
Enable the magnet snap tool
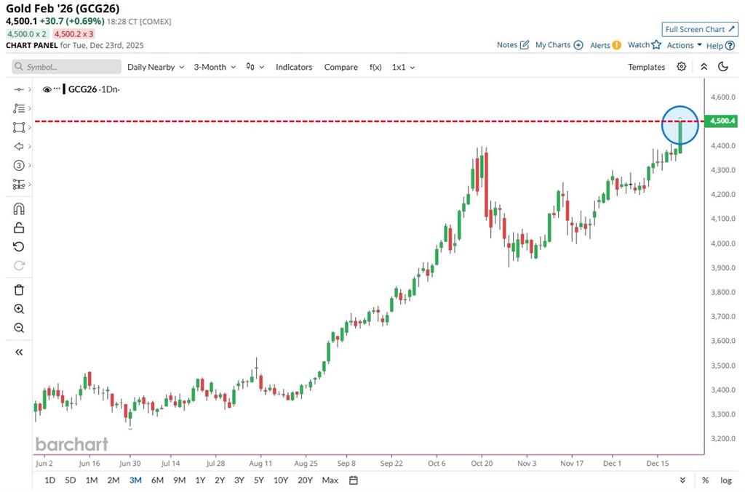[19, 209]
